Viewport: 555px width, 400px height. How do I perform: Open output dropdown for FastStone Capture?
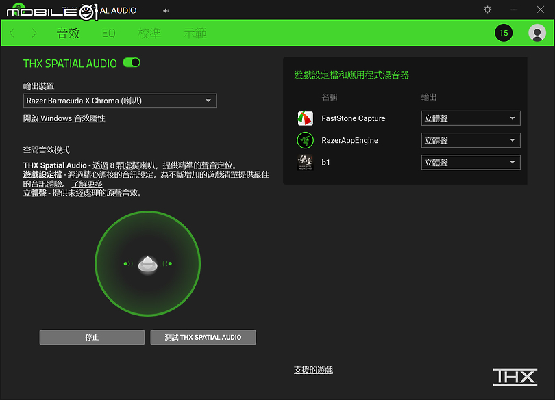(471, 118)
